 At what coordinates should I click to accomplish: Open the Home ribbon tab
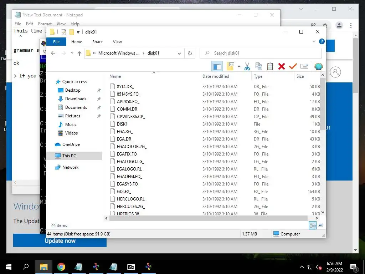77,42
